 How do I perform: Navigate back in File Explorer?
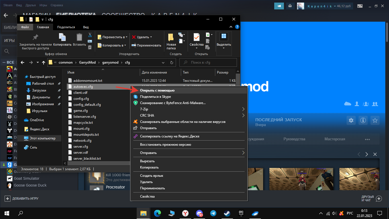(x=23, y=62)
